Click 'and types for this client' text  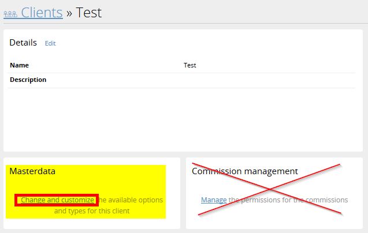pyautogui.click(x=91, y=211)
